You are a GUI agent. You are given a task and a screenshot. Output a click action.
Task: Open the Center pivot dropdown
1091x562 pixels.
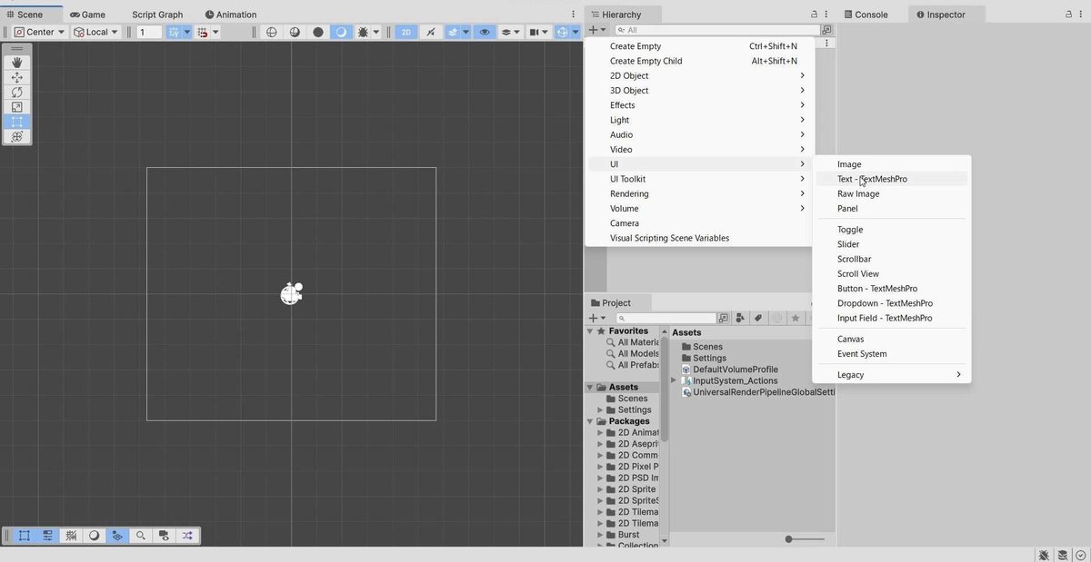[39, 32]
